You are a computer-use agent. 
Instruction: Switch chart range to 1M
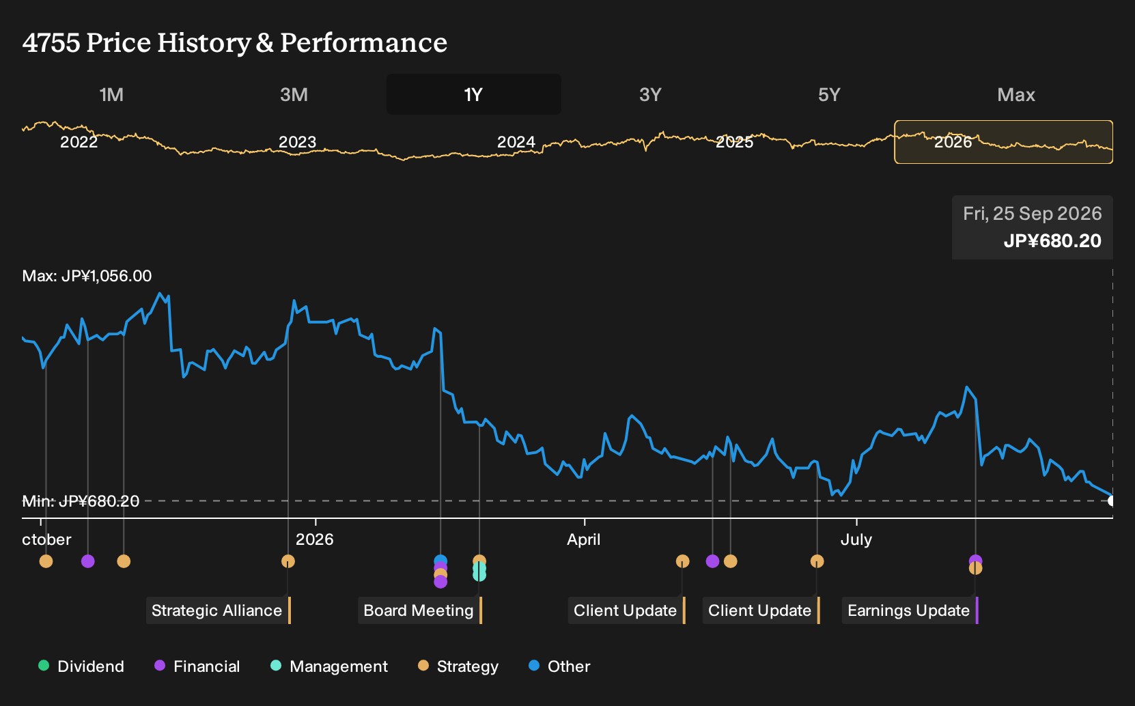[x=111, y=94]
